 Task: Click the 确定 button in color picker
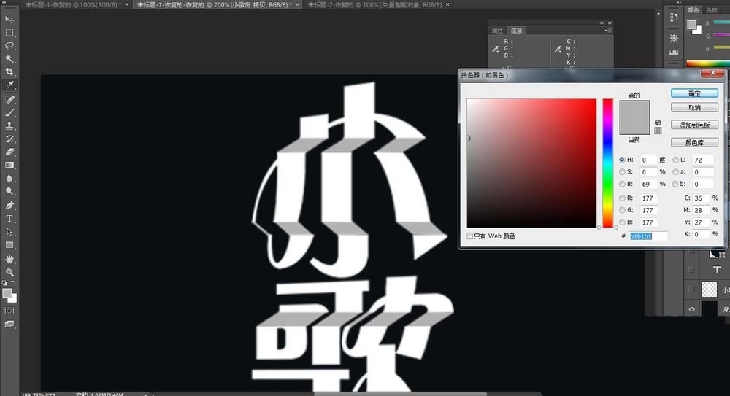pyautogui.click(x=694, y=93)
